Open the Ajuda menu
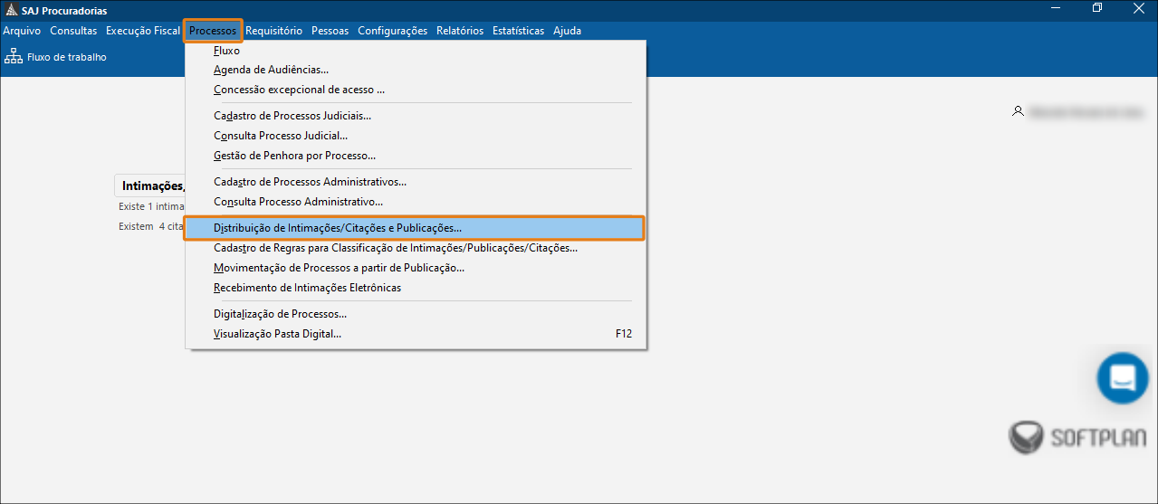 [x=567, y=31]
